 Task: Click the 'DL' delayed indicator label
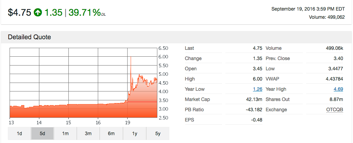[103, 15]
